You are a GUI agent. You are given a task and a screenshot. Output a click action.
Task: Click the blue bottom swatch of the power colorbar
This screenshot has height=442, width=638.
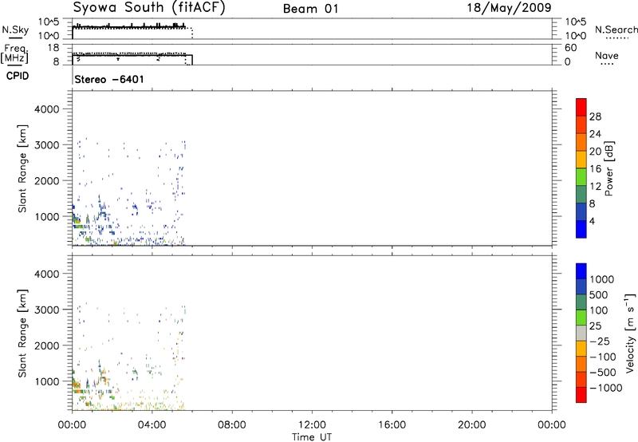pos(581,229)
